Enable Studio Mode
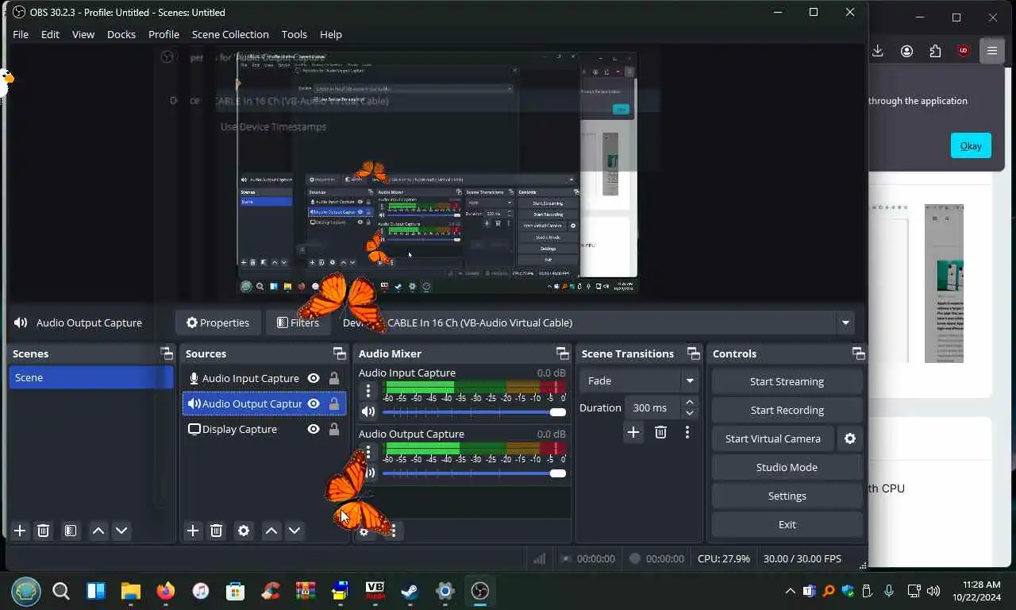The width and height of the screenshot is (1016, 610). pos(787,467)
